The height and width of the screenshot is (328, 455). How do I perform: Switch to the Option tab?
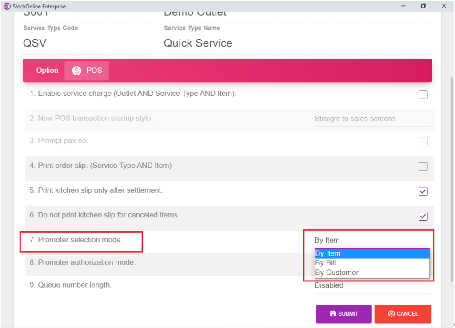pyautogui.click(x=47, y=71)
